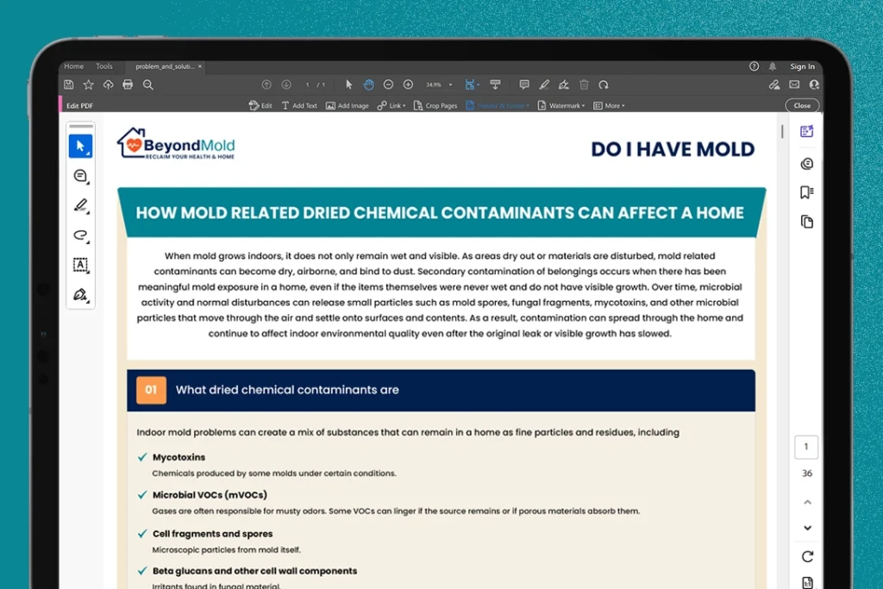Select Crop Pages
This screenshot has height=589, width=883.
(435, 105)
